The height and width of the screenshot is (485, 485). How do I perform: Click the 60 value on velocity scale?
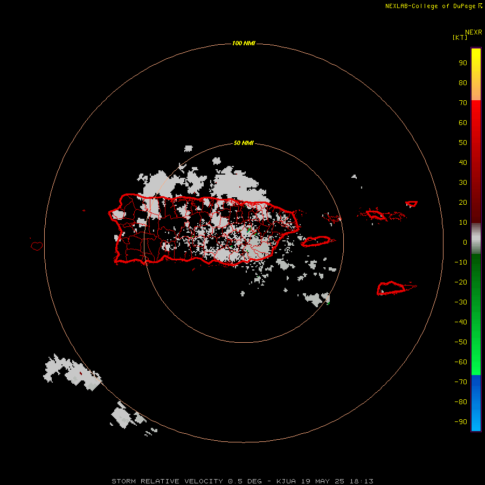(x=463, y=122)
